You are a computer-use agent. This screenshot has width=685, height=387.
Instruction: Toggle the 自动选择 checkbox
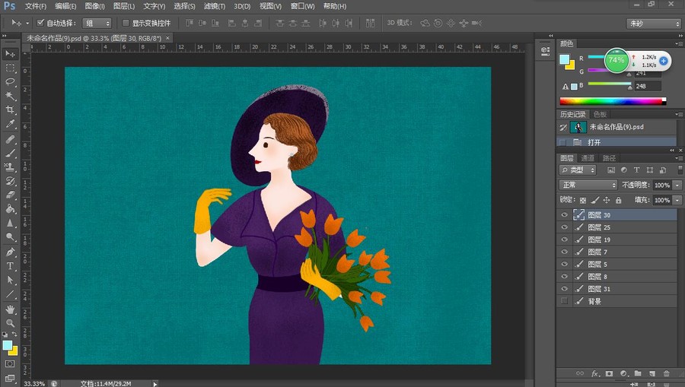pos(40,23)
